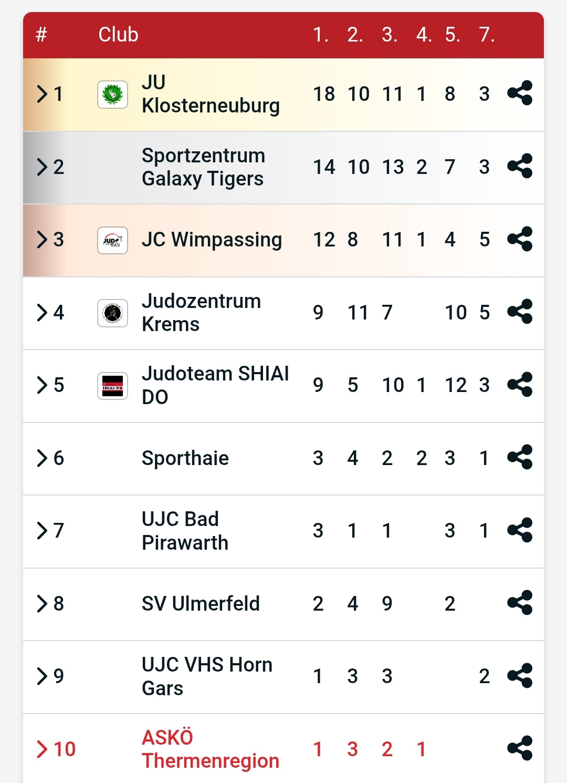567x783 pixels.
Task: Share UJC Bad Pirawarth results
Action: 520,530
